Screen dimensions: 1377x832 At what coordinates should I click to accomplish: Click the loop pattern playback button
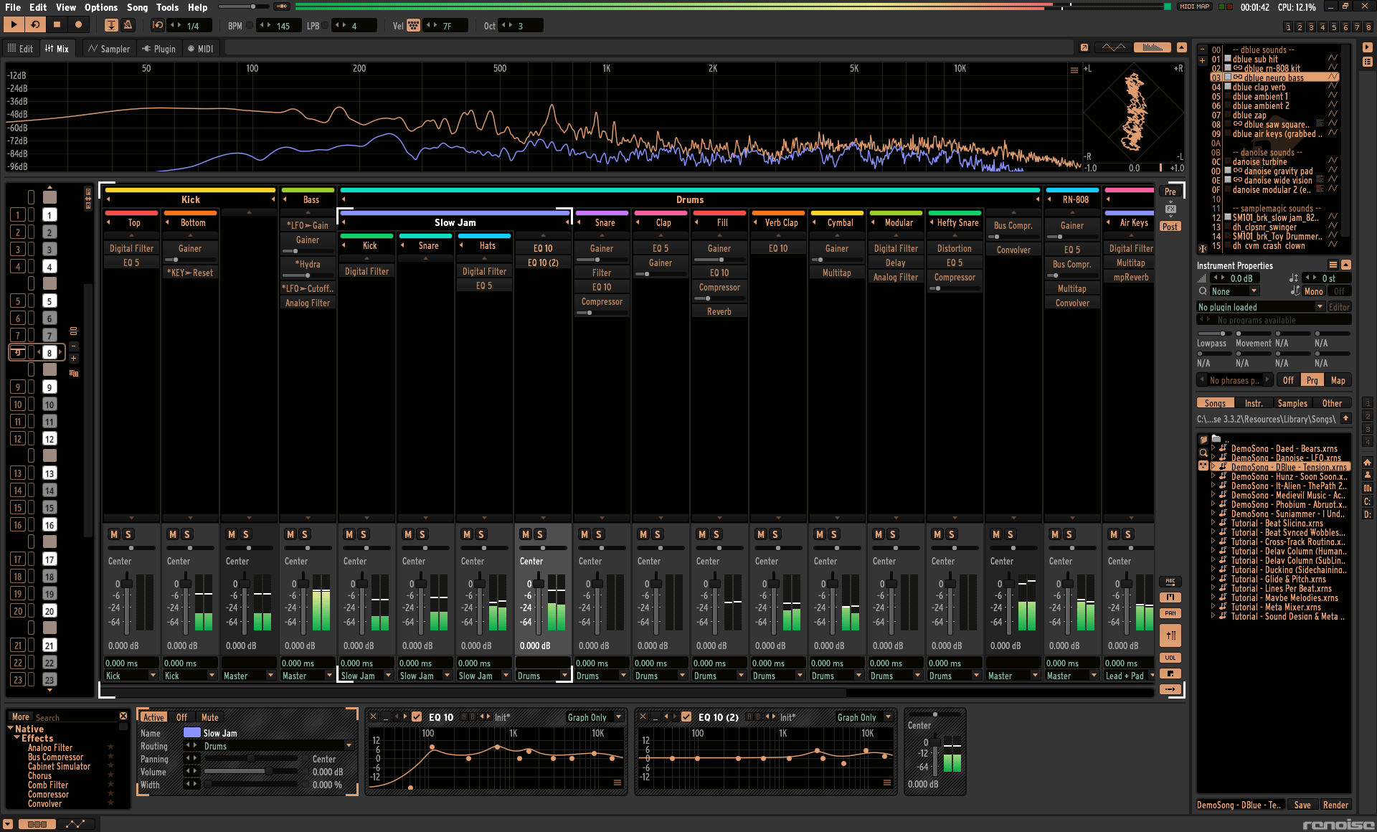tap(35, 25)
